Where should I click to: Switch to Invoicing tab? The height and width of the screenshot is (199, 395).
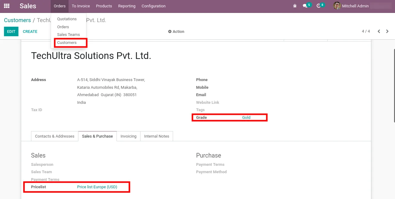(128, 136)
